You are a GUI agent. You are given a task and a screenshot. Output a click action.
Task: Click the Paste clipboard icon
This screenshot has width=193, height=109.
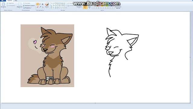tap(3, 4)
